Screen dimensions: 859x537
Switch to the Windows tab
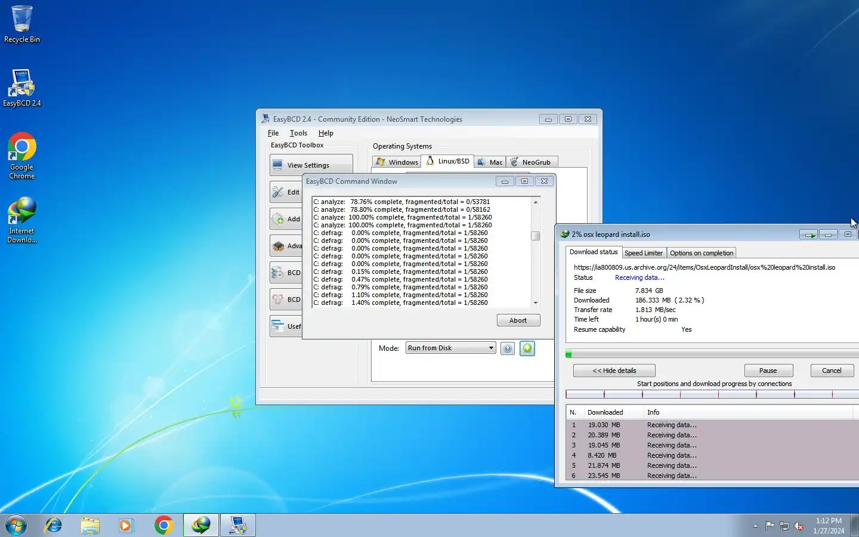pos(397,162)
